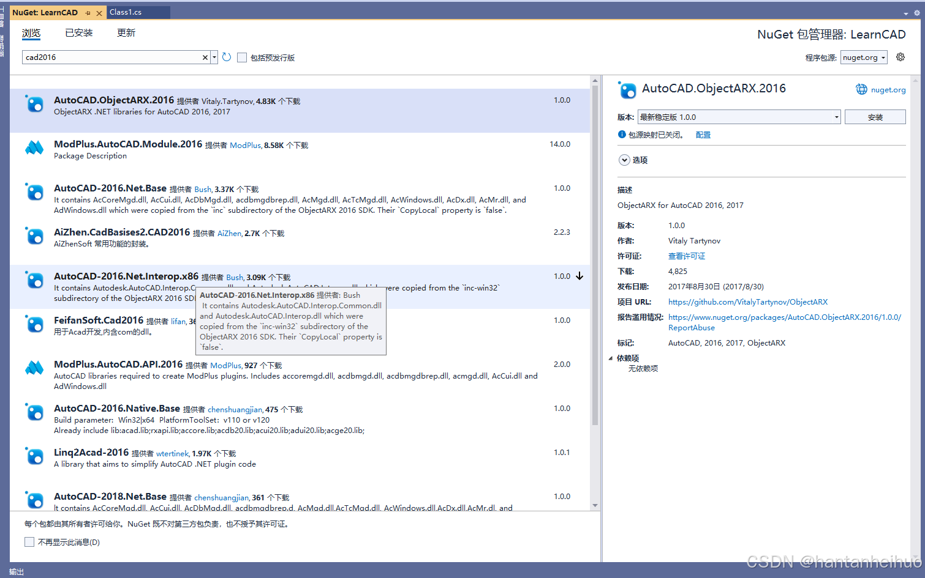Click AutoCAD-2016.Net.Interop.x86 package icon
Viewport: 925px width, 578px height.
(34, 280)
